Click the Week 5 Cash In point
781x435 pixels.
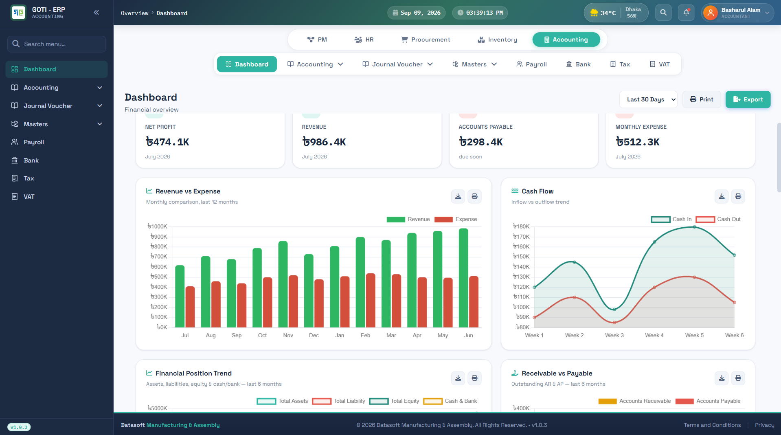point(694,227)
